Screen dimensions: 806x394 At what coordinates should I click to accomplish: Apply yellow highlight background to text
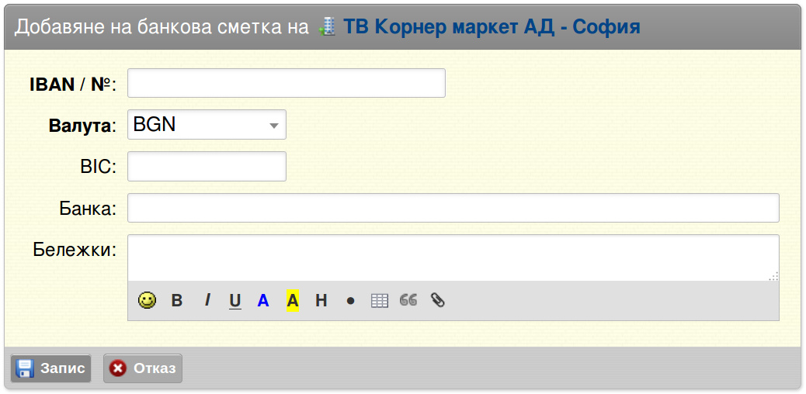coord(293,300)
